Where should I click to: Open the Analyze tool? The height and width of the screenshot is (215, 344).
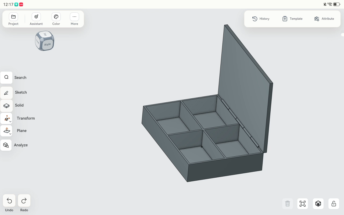(x=6, y=145)
